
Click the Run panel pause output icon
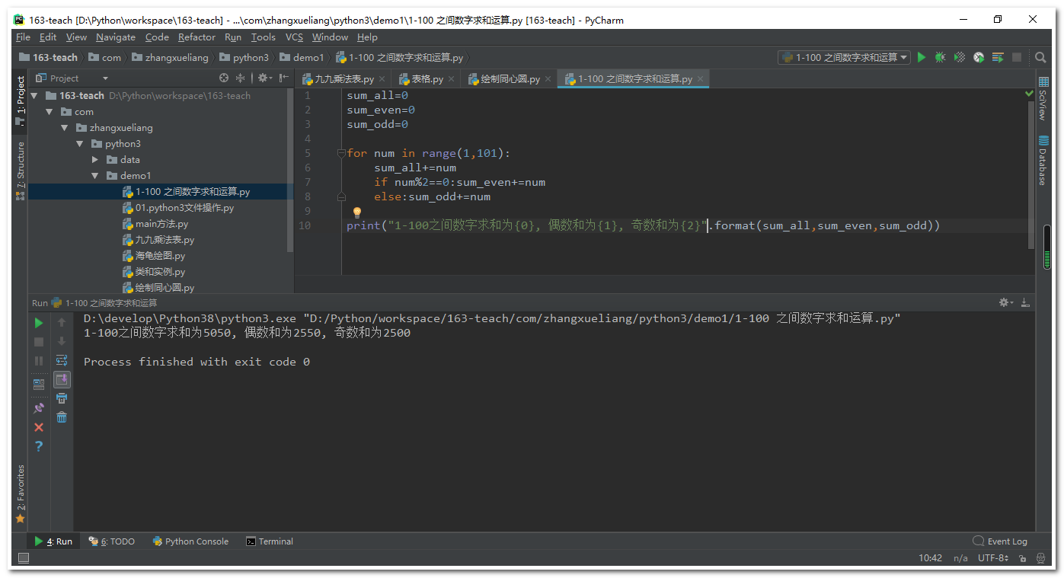tap(39, 361)
